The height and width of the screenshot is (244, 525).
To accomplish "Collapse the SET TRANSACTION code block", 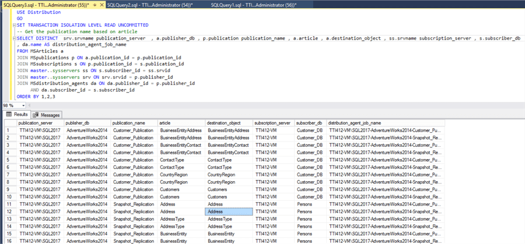I will click(x=13, y=25).
